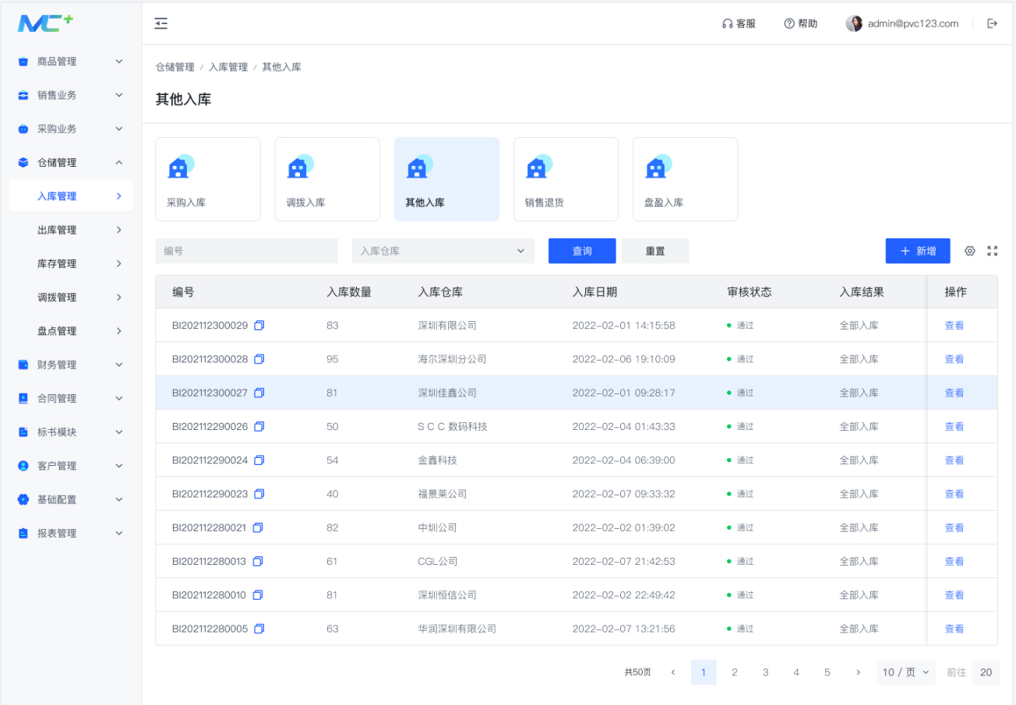Open the 入库仓库 dropdown

coord(443,251)
